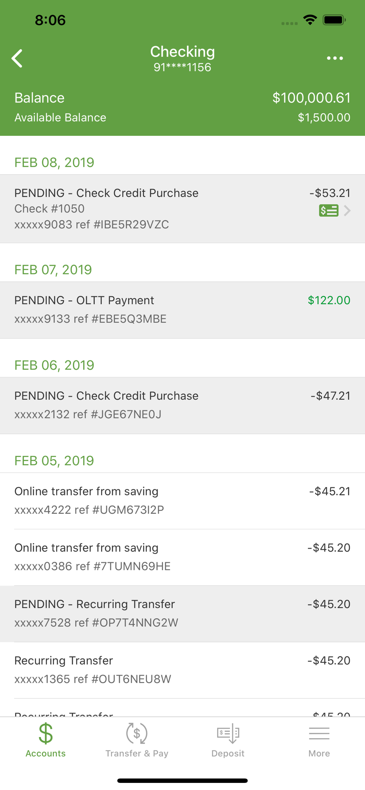View check image icon for Check #1050
Viewport: 365px width, 790px height.
tap(329, 211)
